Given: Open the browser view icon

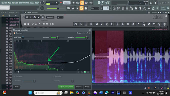Looking at the screenshot, I should point(131,8).
